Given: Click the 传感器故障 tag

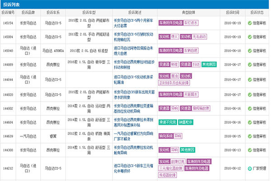Looking at the screenshot, I should [168, 175].
